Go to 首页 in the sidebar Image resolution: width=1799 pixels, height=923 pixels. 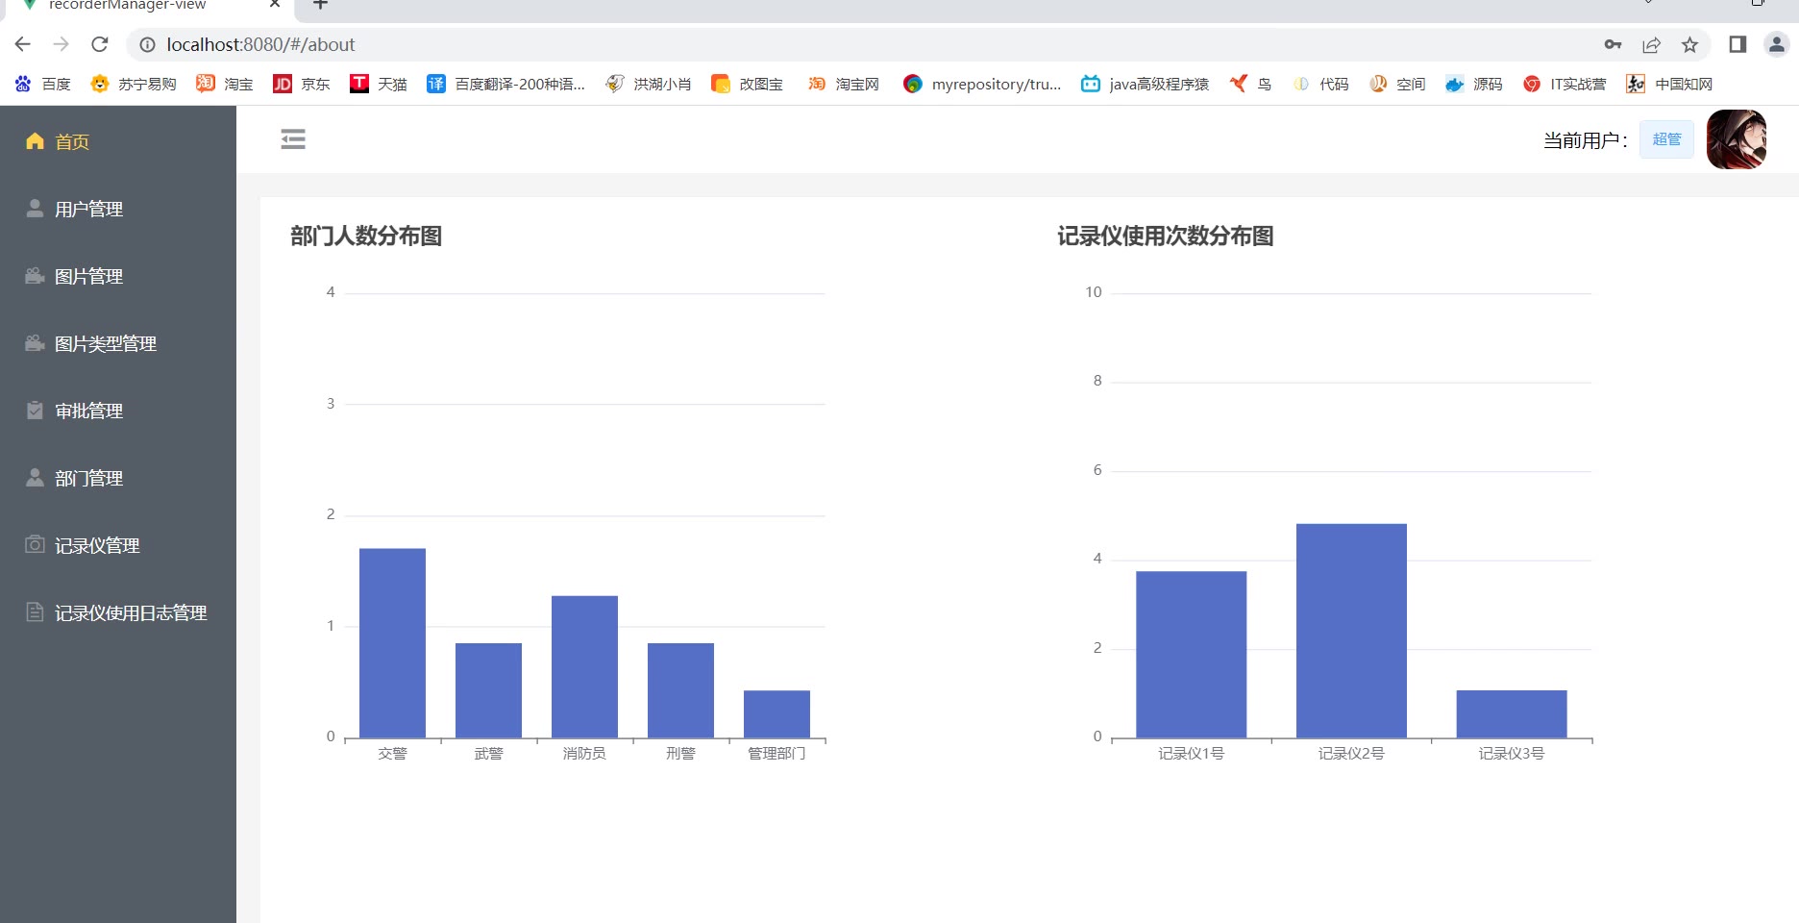[118, 141]
